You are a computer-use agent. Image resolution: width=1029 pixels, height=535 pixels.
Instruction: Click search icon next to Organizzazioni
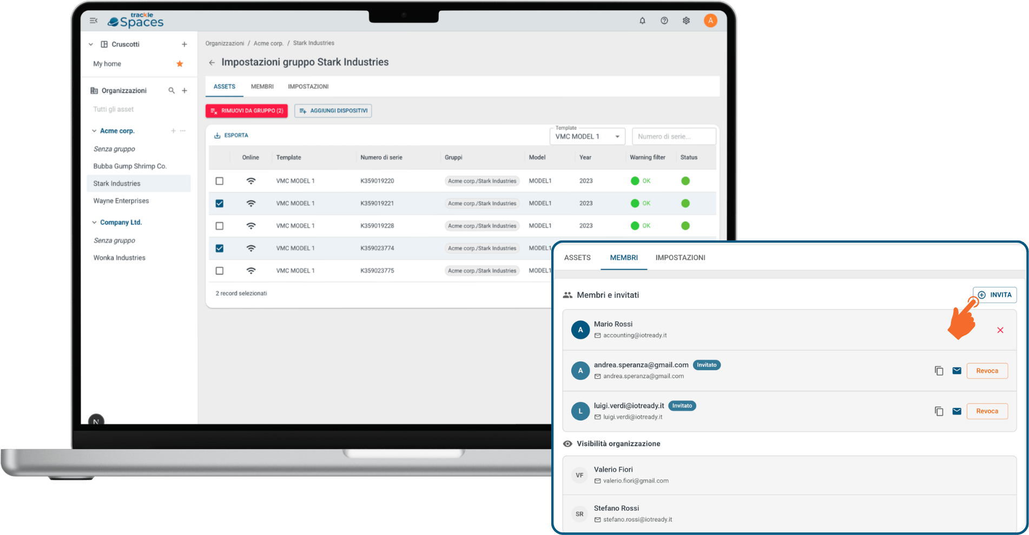171,91
